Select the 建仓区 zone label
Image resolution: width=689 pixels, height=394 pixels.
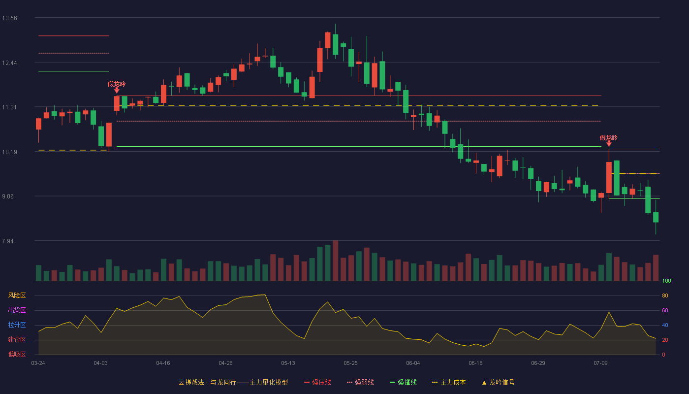[x=17, y=340]
